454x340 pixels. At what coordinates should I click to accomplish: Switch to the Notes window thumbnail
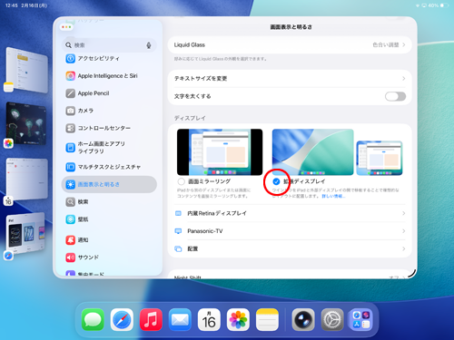click(27, 70)
